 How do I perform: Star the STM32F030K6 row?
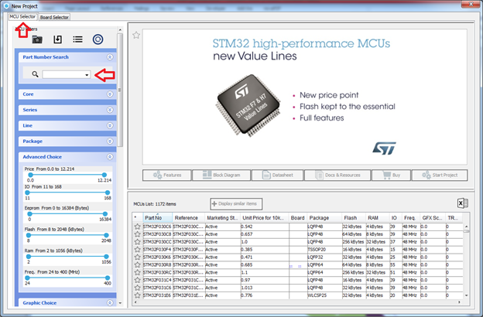click(x=137, y=257)
